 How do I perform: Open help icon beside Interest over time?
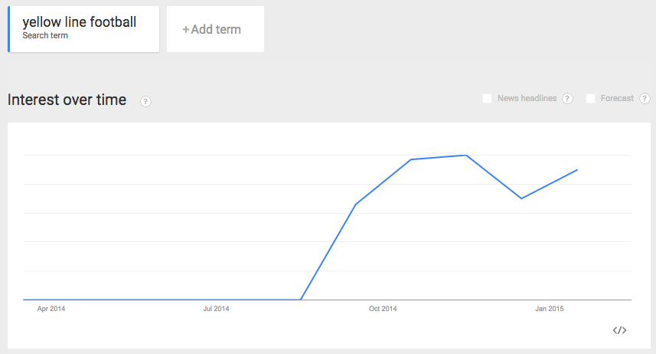pos(145,101)
